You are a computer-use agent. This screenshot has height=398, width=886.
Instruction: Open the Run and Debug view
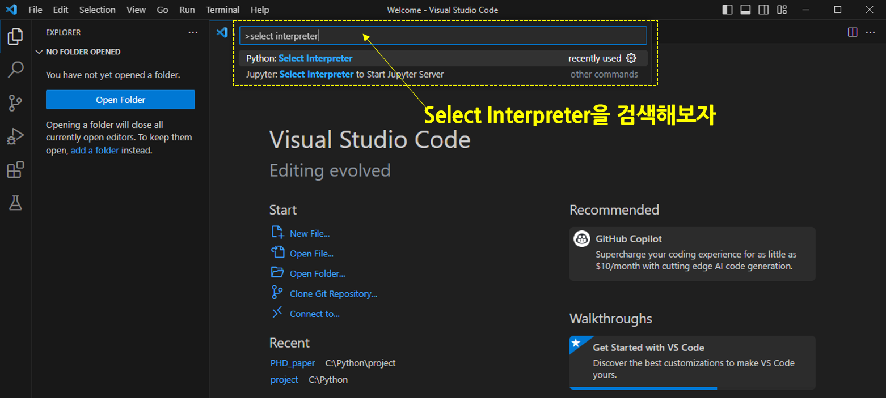(15, 136)
